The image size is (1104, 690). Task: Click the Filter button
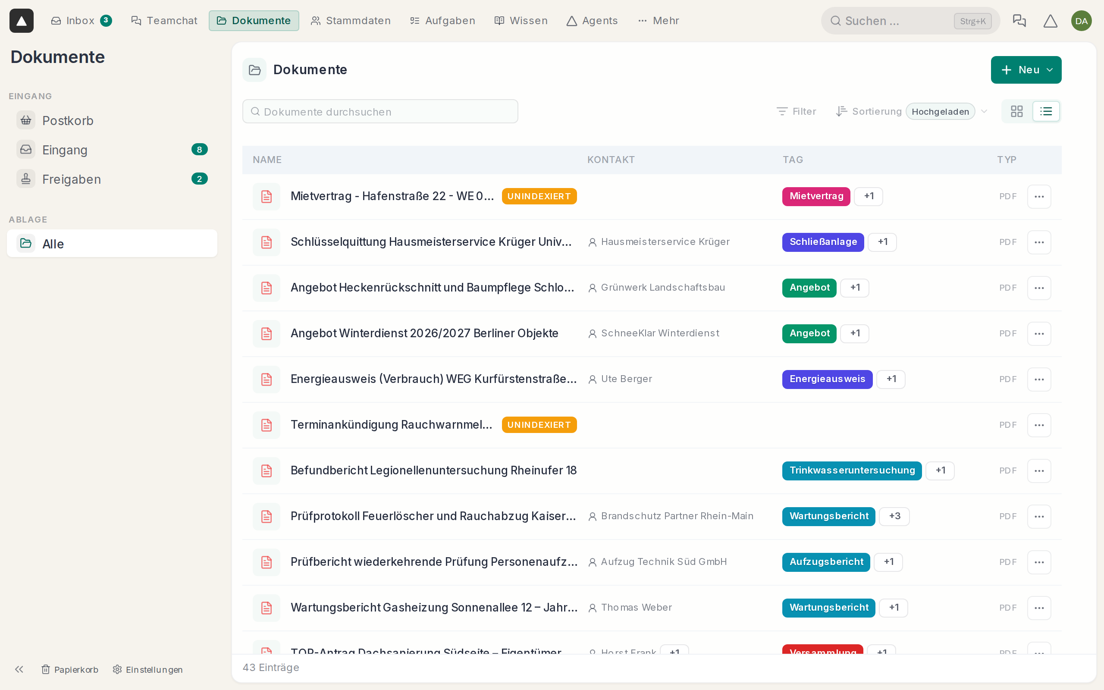[x=796, y=111]
